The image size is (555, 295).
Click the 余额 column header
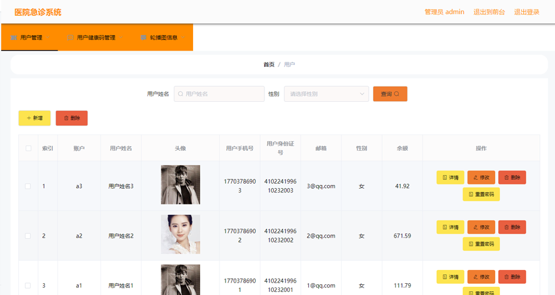point(402,148)
